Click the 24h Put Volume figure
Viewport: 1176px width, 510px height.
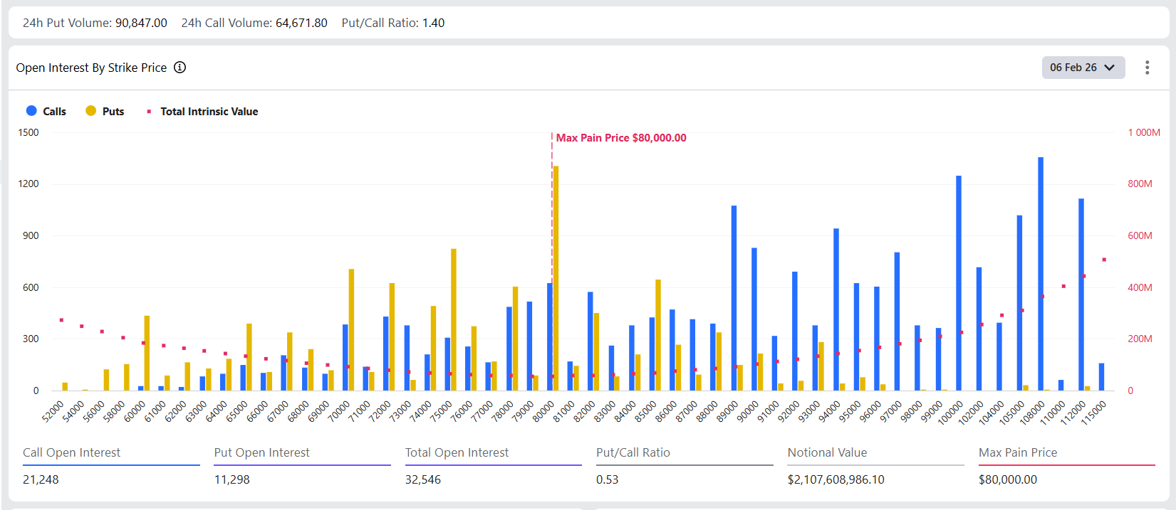point(141,23)
